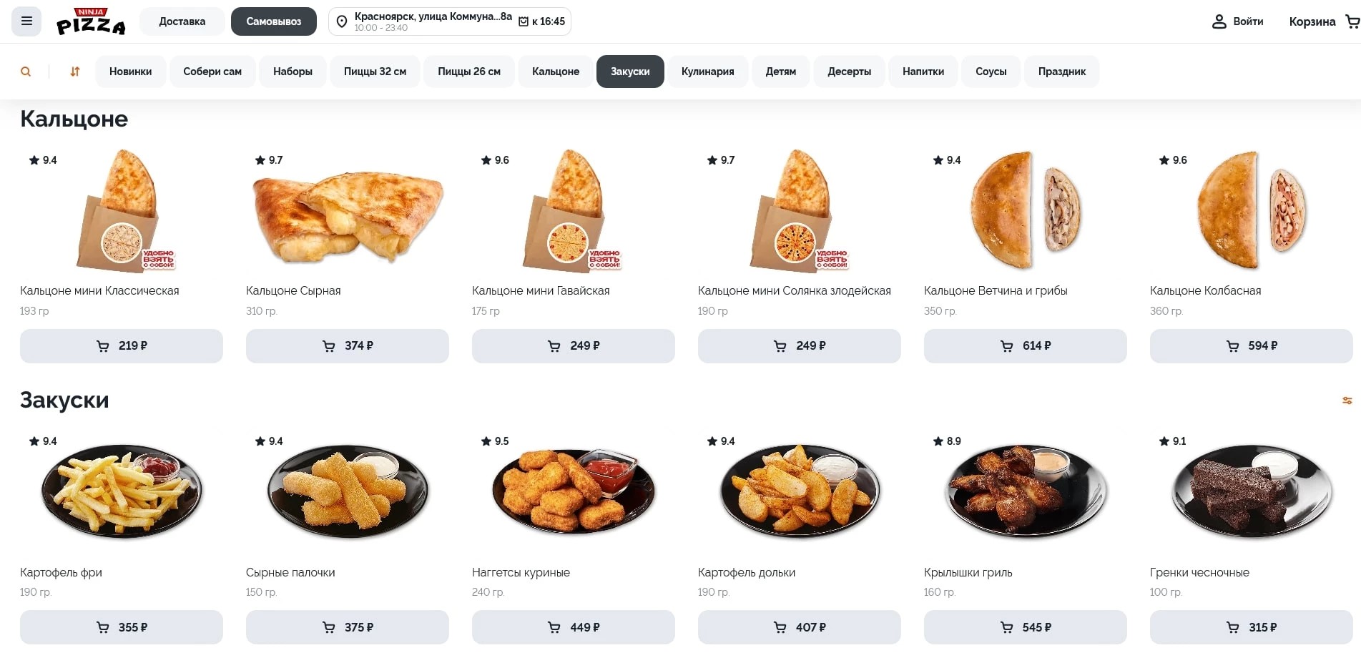
Task: Switch to Доставка delivery mode
Action: tap(182, 21)
